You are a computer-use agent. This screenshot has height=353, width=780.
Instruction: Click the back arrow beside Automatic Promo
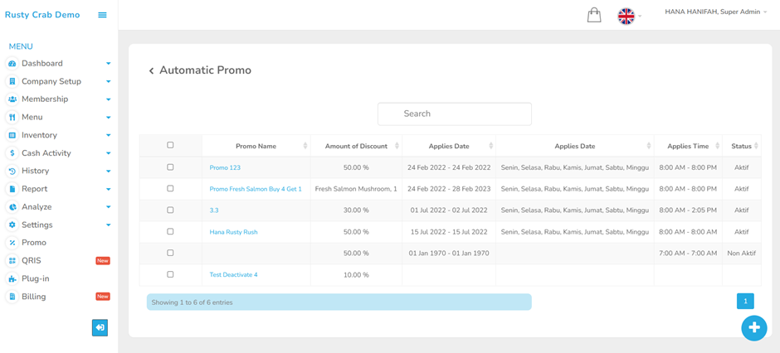click(151, 71)
